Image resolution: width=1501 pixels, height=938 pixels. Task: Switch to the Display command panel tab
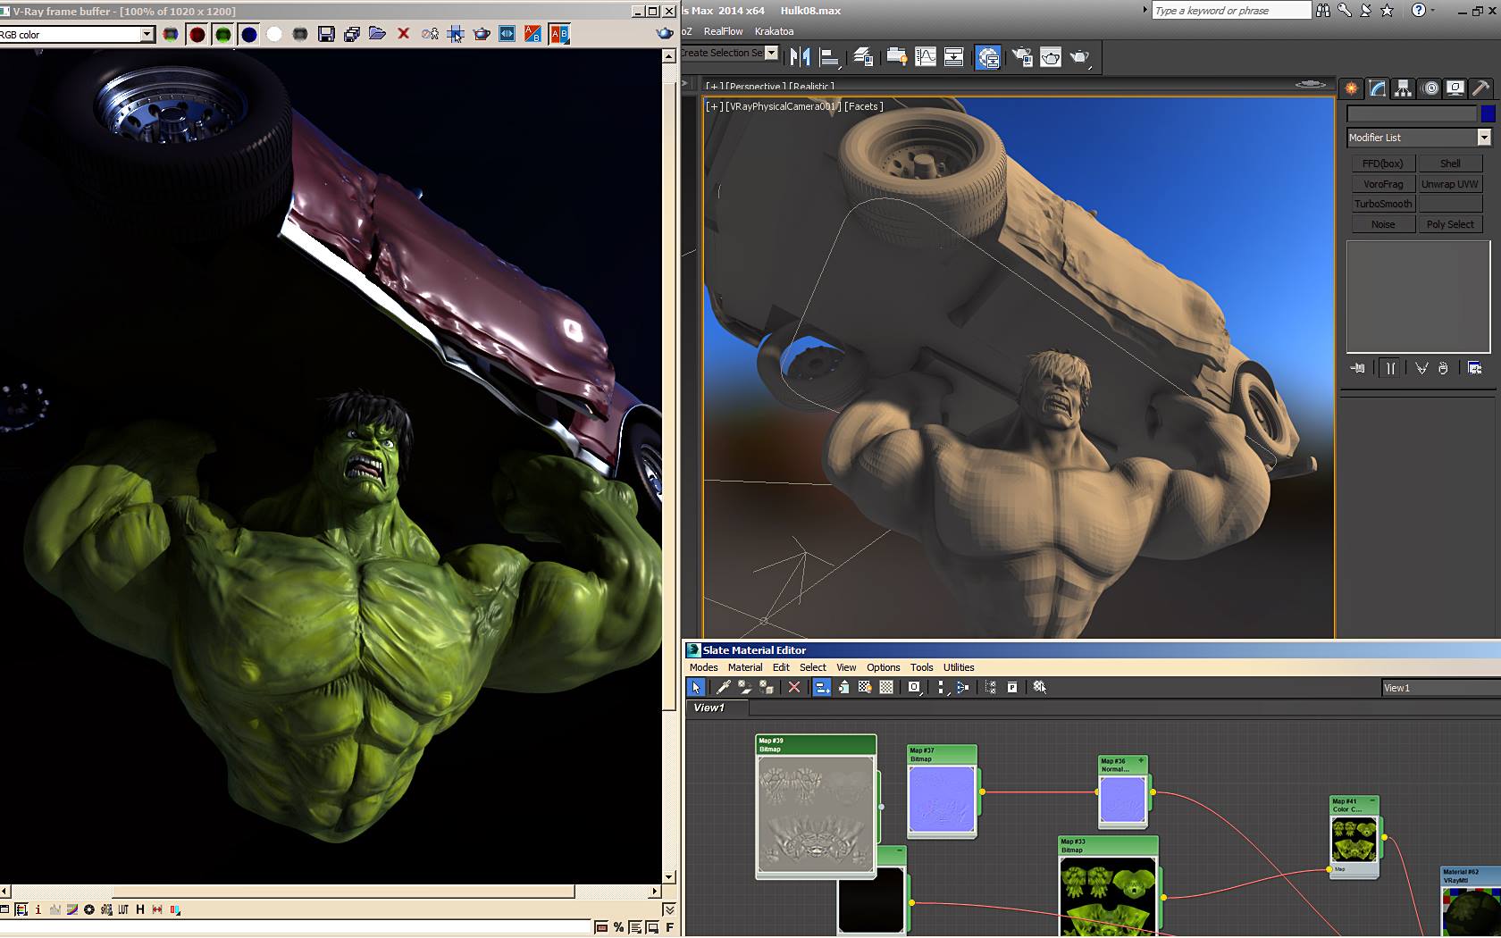tap(1456, 88)
